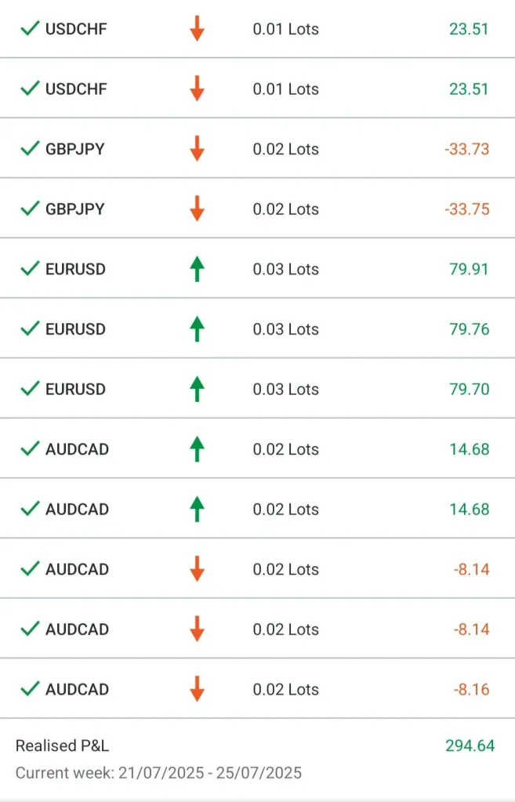Image resolution: width=515 pixels, height=802 pixels.
Task: Click the green up arrow beside the 79.91 trade
Action: [x=197, y=269]
